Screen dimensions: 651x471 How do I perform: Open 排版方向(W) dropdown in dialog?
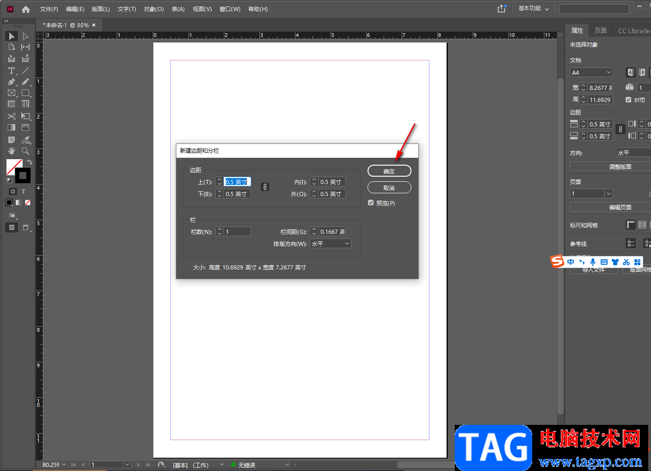[x=331, y=244]
